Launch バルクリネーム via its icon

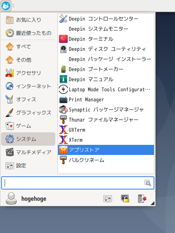[63, 160]
